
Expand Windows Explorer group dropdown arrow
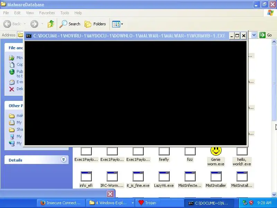coord(133,203)
